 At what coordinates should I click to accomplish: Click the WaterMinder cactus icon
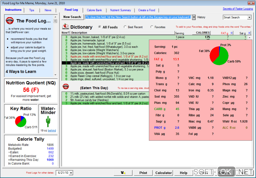point(48,121)
